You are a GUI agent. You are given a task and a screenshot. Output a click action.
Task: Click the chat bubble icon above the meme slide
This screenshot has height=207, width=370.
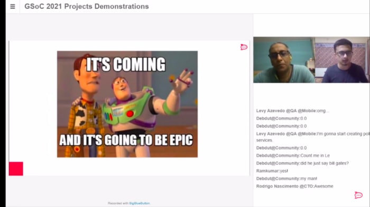(x=244, y=47)
